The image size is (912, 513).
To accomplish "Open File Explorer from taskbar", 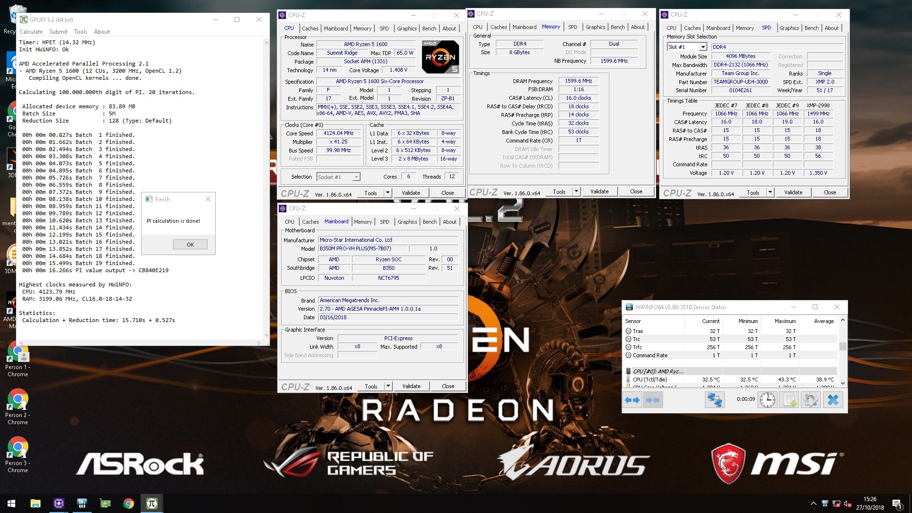I will click(35, 503).
